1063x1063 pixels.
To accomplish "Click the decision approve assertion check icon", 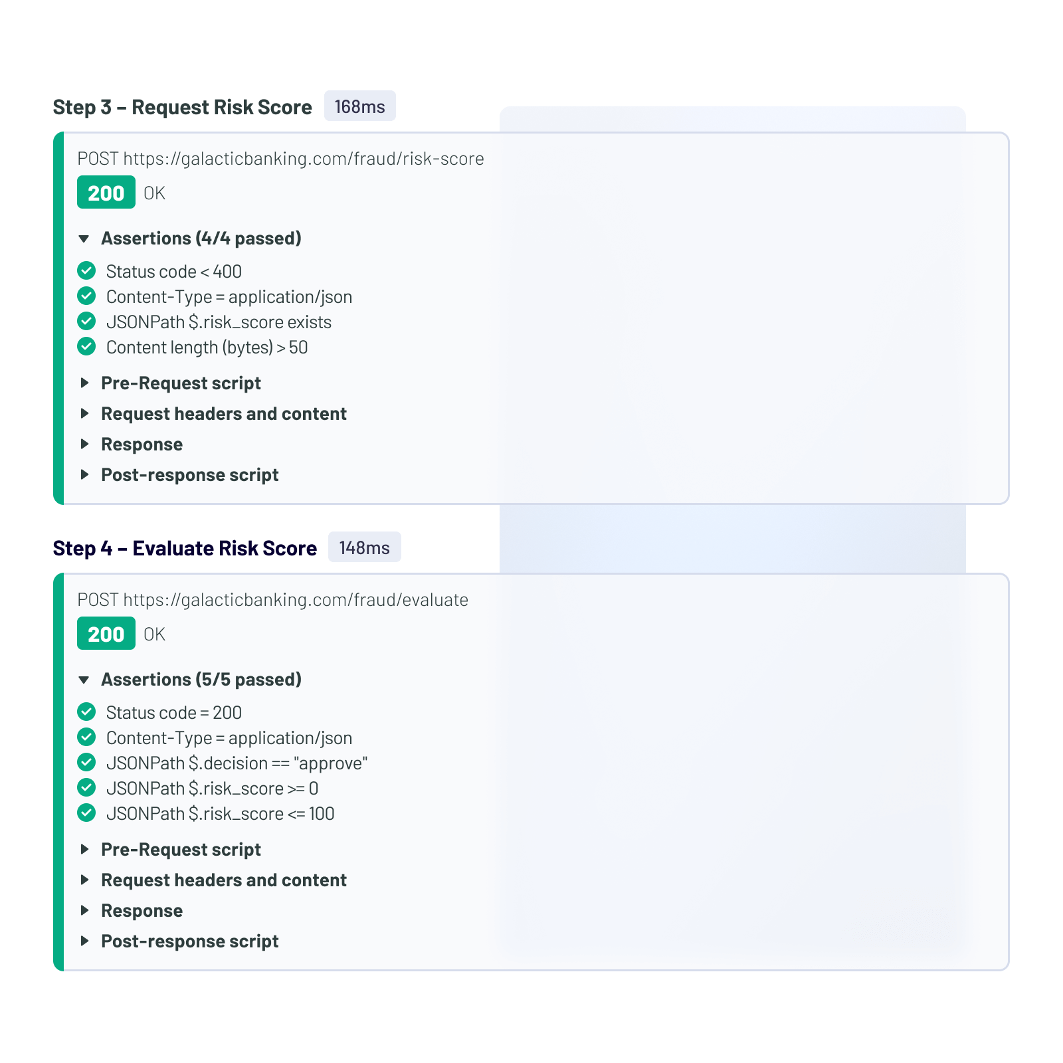I will pyautogui.click(x=86, y=763).
